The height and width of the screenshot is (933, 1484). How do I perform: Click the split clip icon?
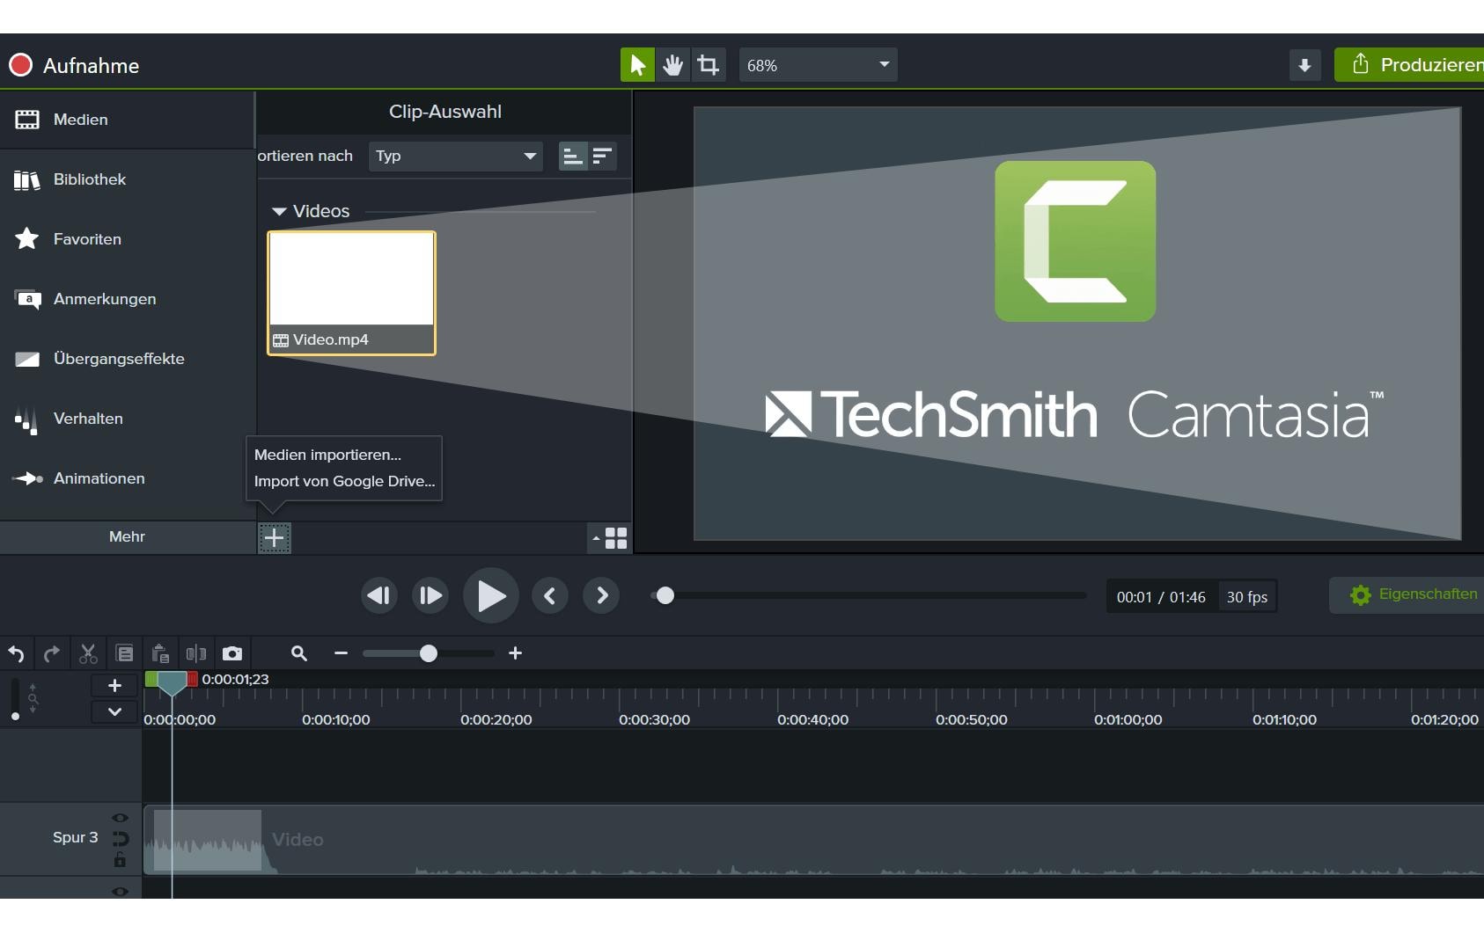click(195, 653)
